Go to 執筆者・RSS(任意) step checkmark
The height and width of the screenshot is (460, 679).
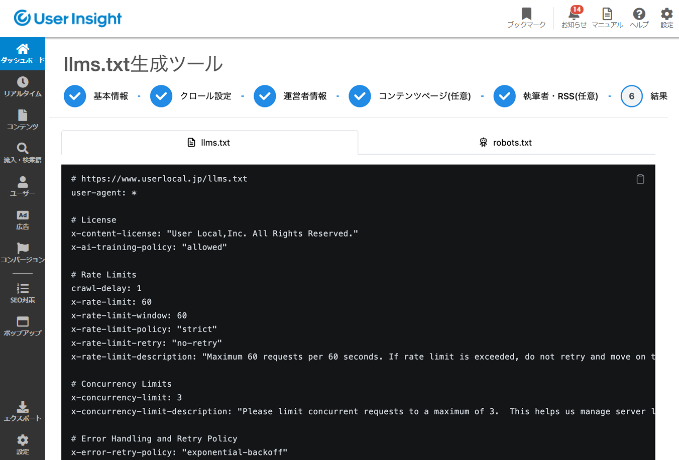click(x=505, y=96)
